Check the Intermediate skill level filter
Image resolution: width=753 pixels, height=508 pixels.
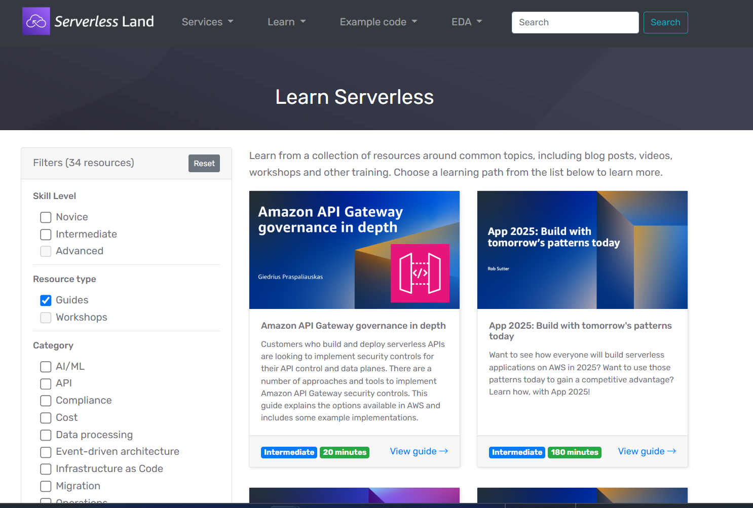(46, 235)
